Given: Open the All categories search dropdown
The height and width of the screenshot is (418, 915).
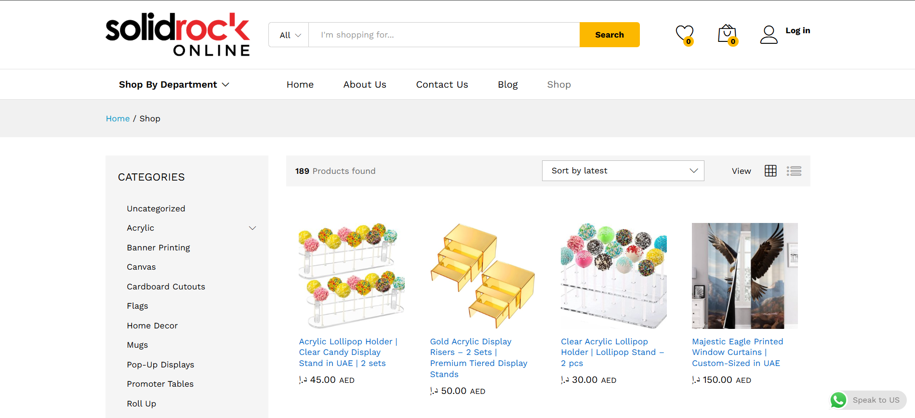Looking at the screenshot, I should coord(289,35).
